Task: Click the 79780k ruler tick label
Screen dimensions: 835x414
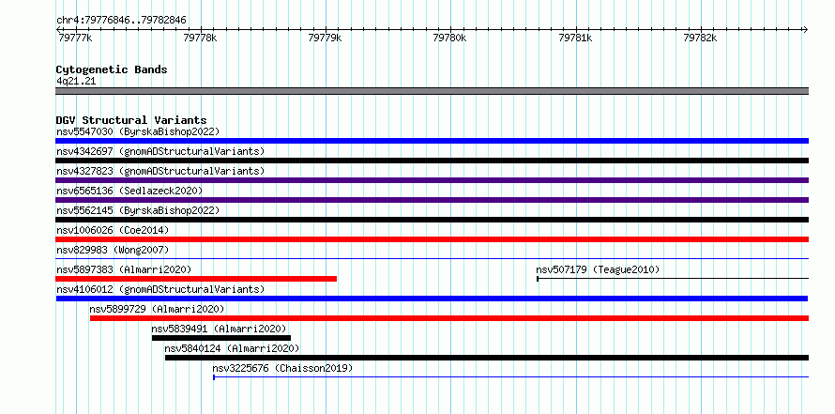Action: tap(450, 38)
